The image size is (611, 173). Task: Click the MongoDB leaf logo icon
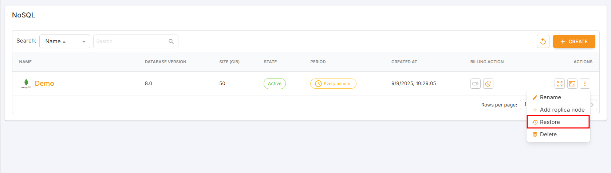point(26,83)
